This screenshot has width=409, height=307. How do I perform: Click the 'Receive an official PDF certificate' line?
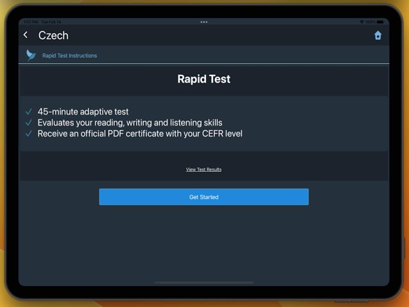[x=140, y=134]
